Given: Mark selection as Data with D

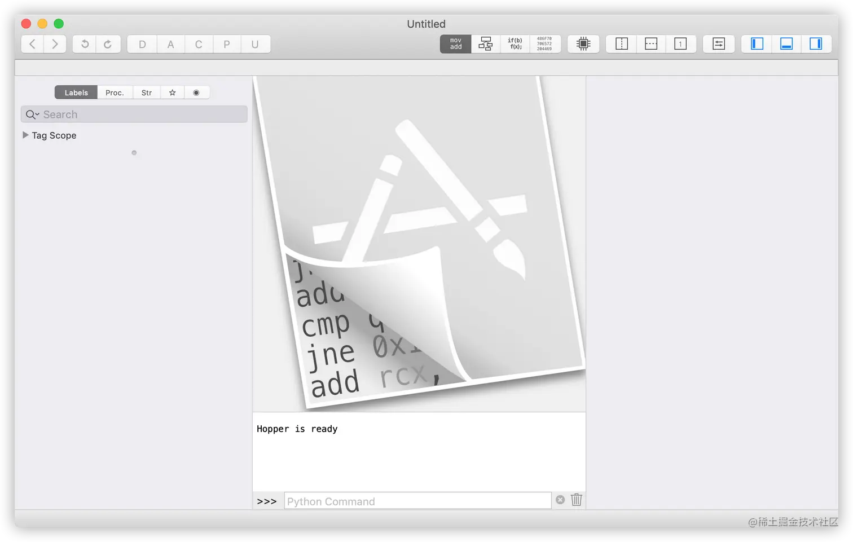Looking at the screenshot, I should pyautogui.click(x=142, y=44).
